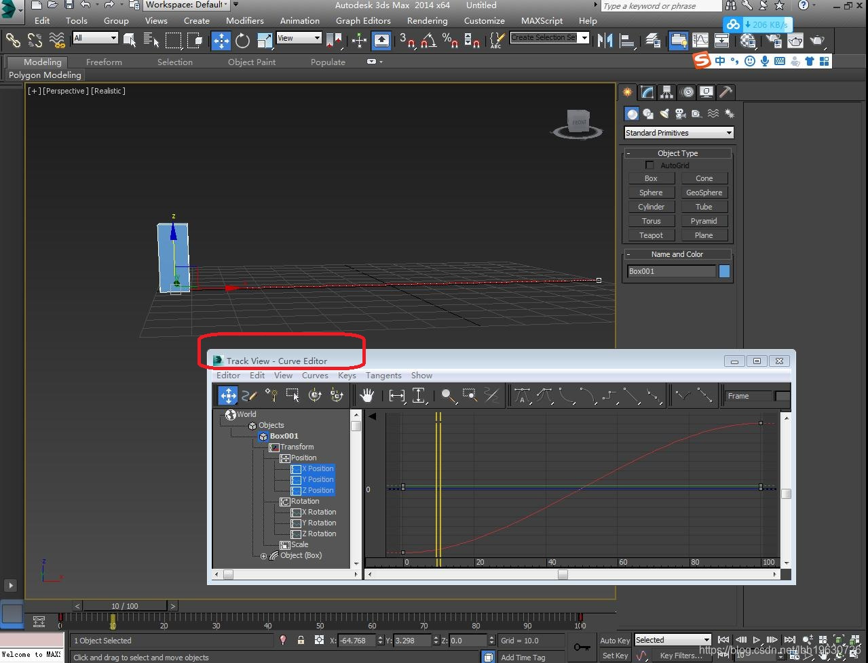Select Move Keys tool in Track View
This screenshot has height=663, width=868.
tap(228, 395)
